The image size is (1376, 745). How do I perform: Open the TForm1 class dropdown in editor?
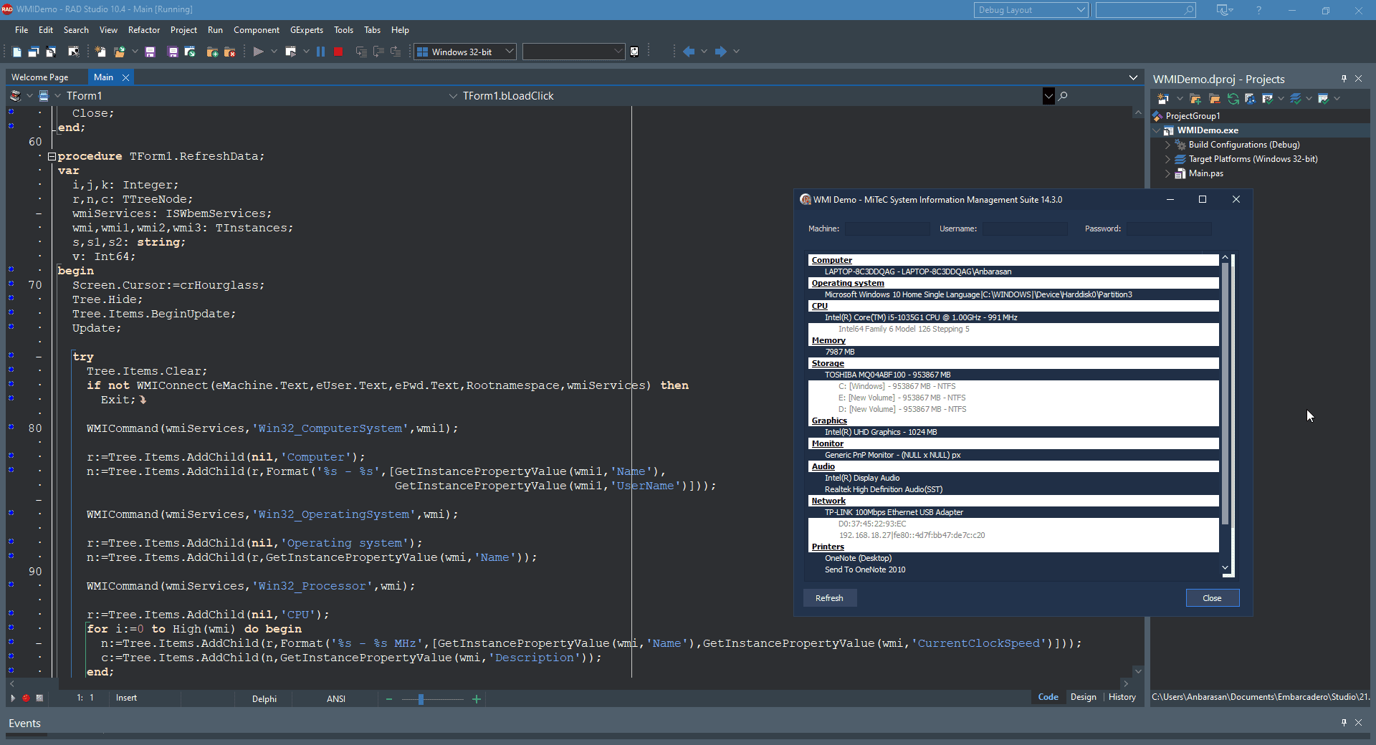pos(453,96)
